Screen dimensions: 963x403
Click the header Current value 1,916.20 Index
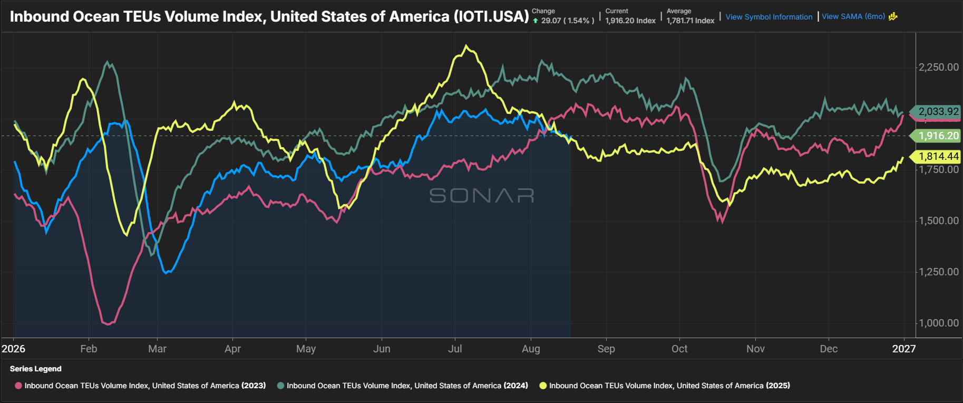[630, 21]
